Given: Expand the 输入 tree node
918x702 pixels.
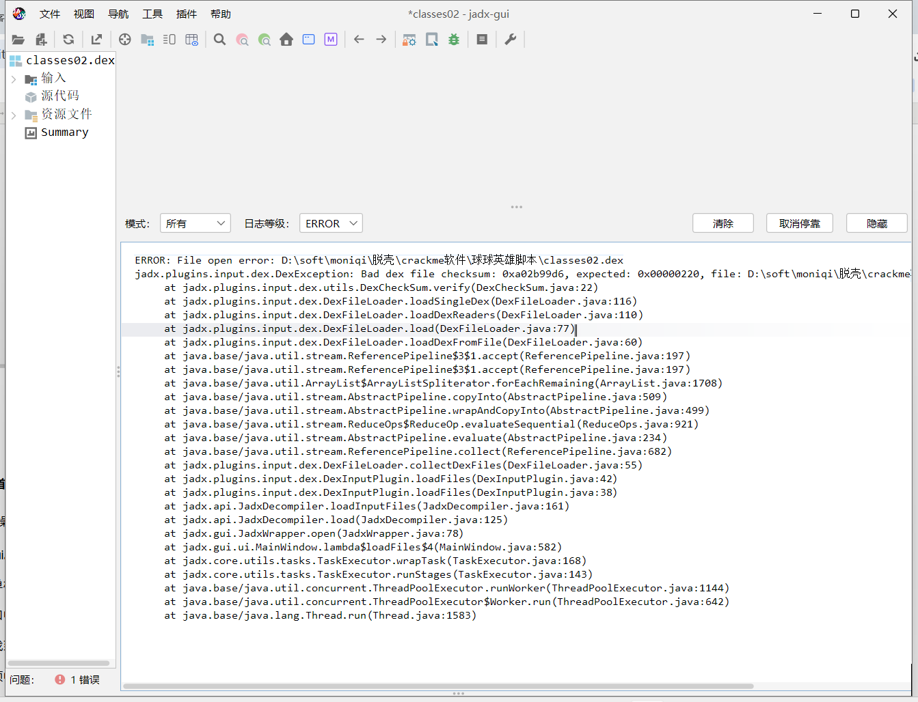Looking at the screenshot, I should pos(14,79).
